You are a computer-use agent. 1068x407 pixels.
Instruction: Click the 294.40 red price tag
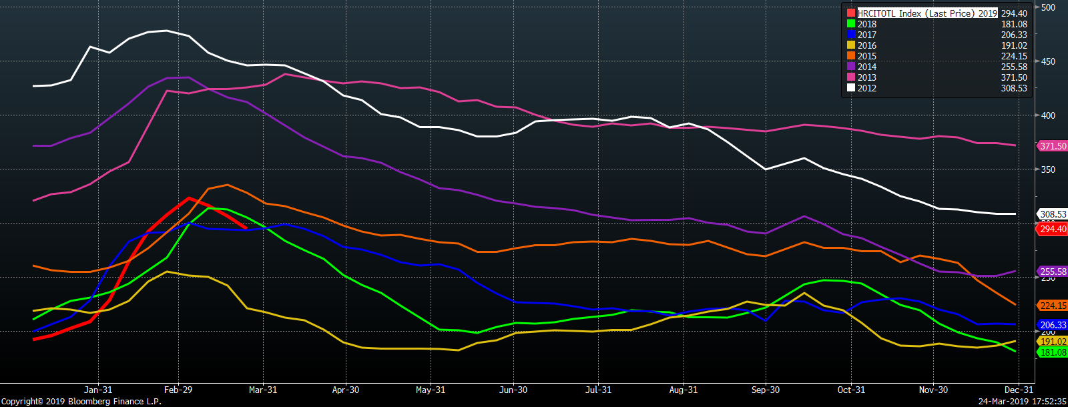tap(1053, 229)
